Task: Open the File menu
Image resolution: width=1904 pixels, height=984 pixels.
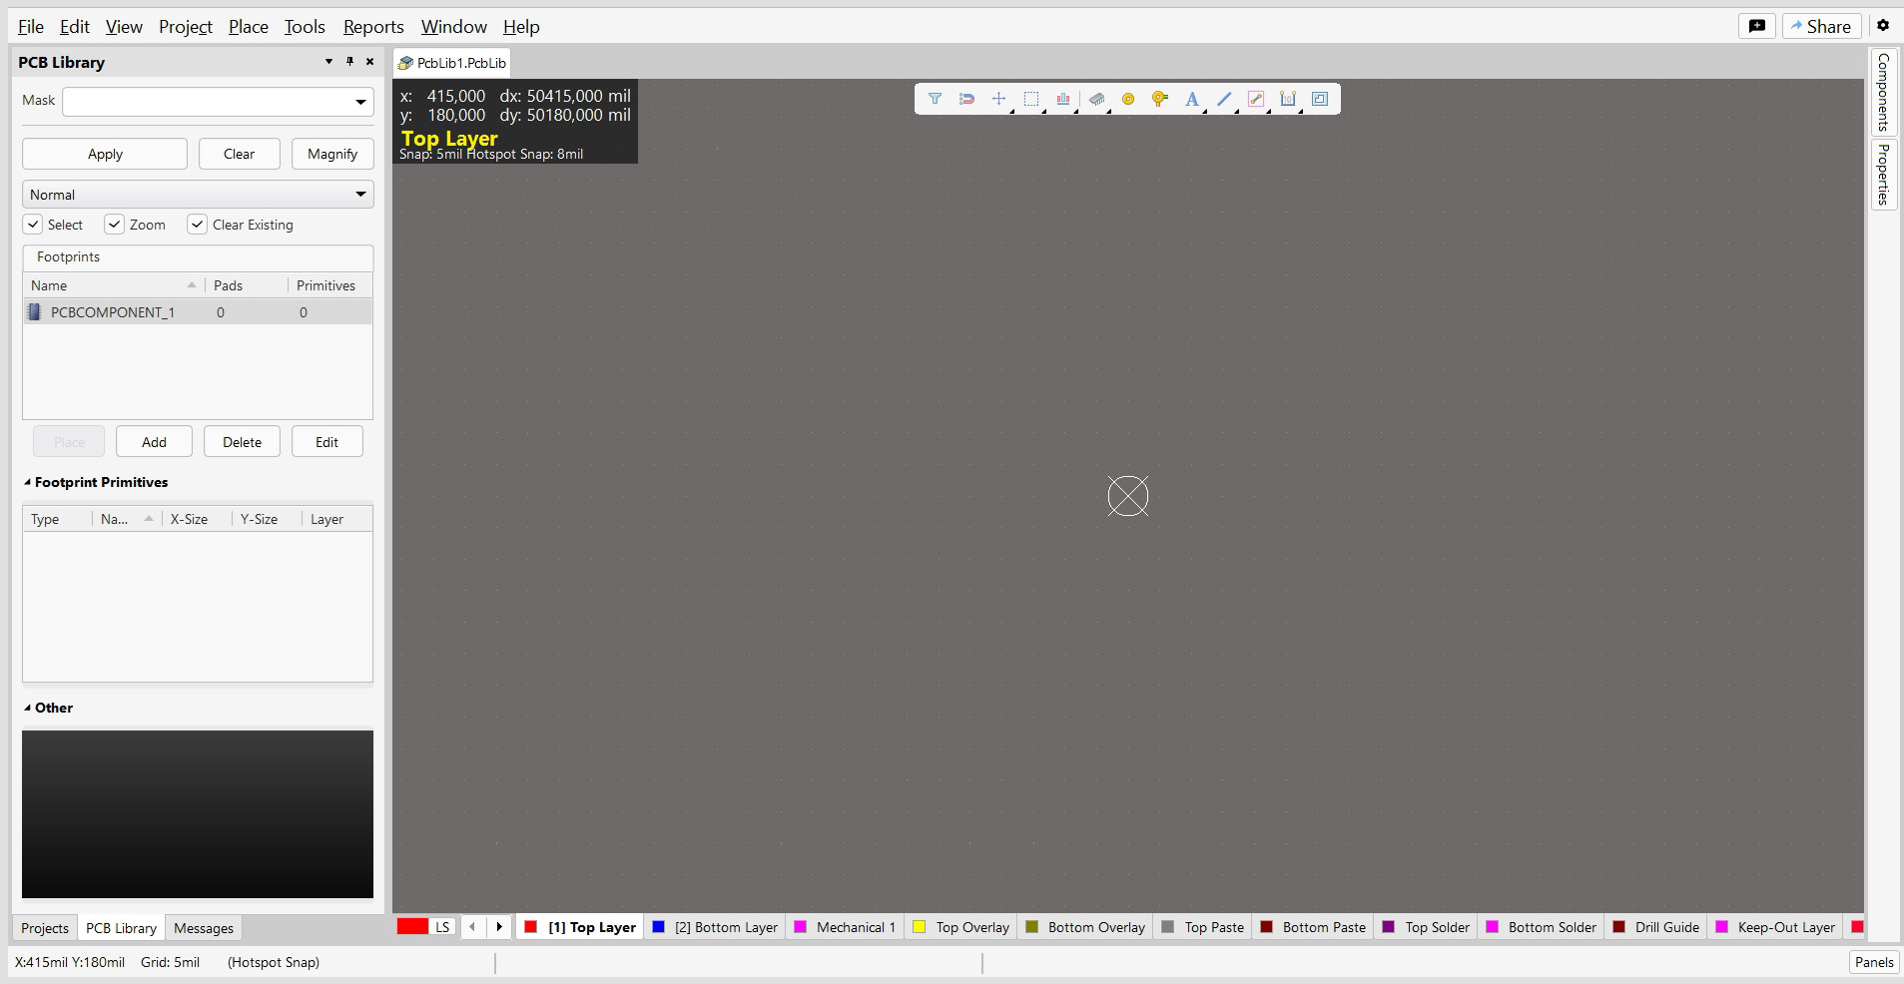Action: pyautogui.click(x=31, y=27)
